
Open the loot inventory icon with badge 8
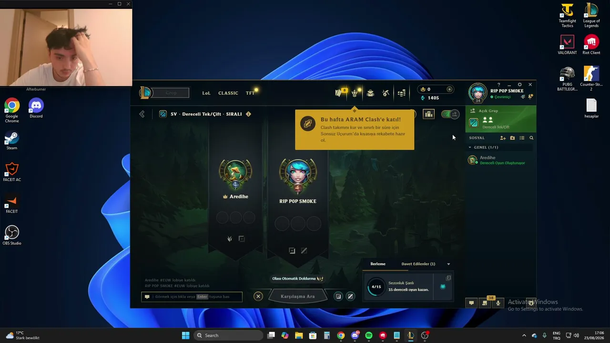(339, 92)
